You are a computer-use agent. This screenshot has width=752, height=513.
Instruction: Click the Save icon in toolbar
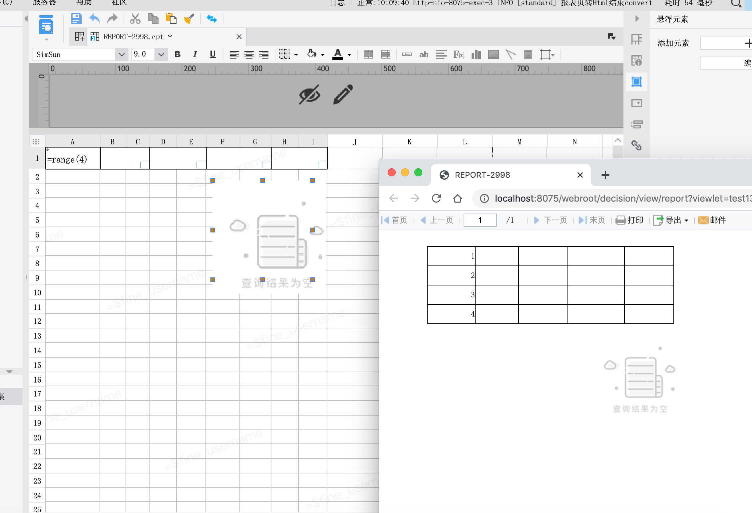[x=77, y=19]
